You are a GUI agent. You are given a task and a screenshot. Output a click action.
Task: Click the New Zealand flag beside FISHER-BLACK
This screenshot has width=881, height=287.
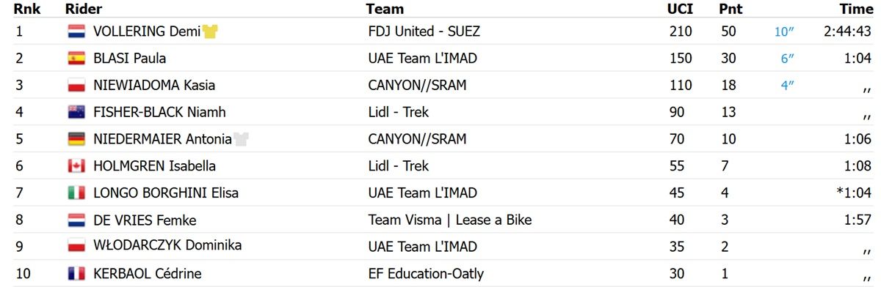point(76,112)
